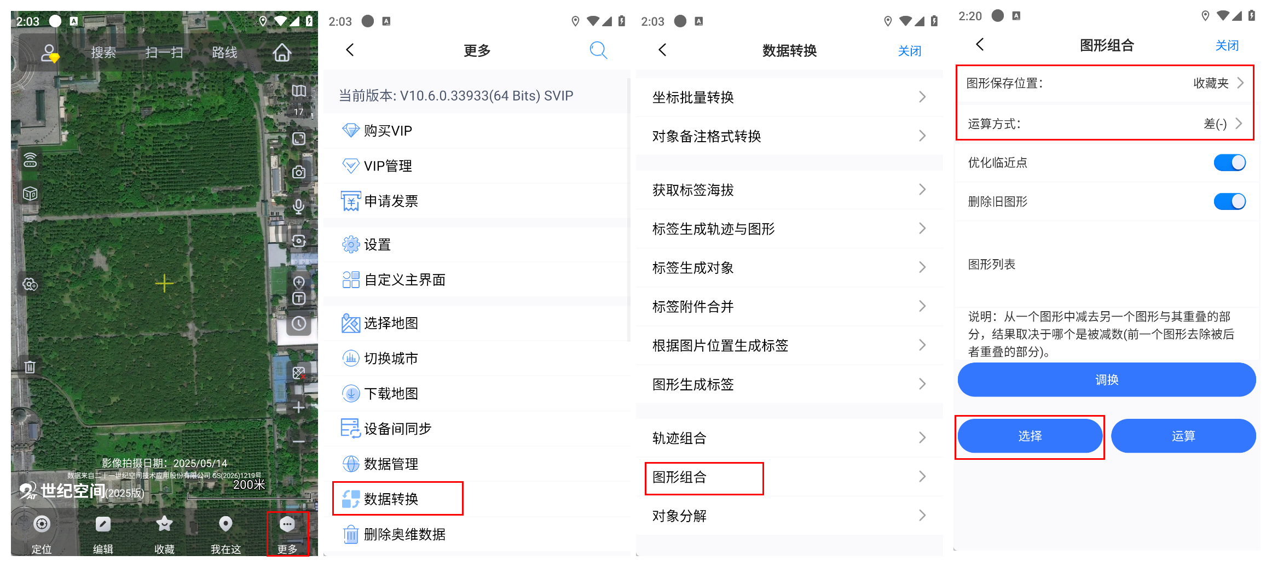Tap the search magnifier in 更多 screen
The width and height of the screenshot is (1266, 567).
(598, 50)
